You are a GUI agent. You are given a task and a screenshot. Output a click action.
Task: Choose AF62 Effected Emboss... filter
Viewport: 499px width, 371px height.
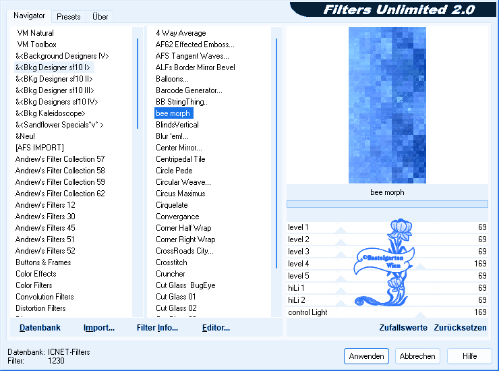[x=195, y=45]
